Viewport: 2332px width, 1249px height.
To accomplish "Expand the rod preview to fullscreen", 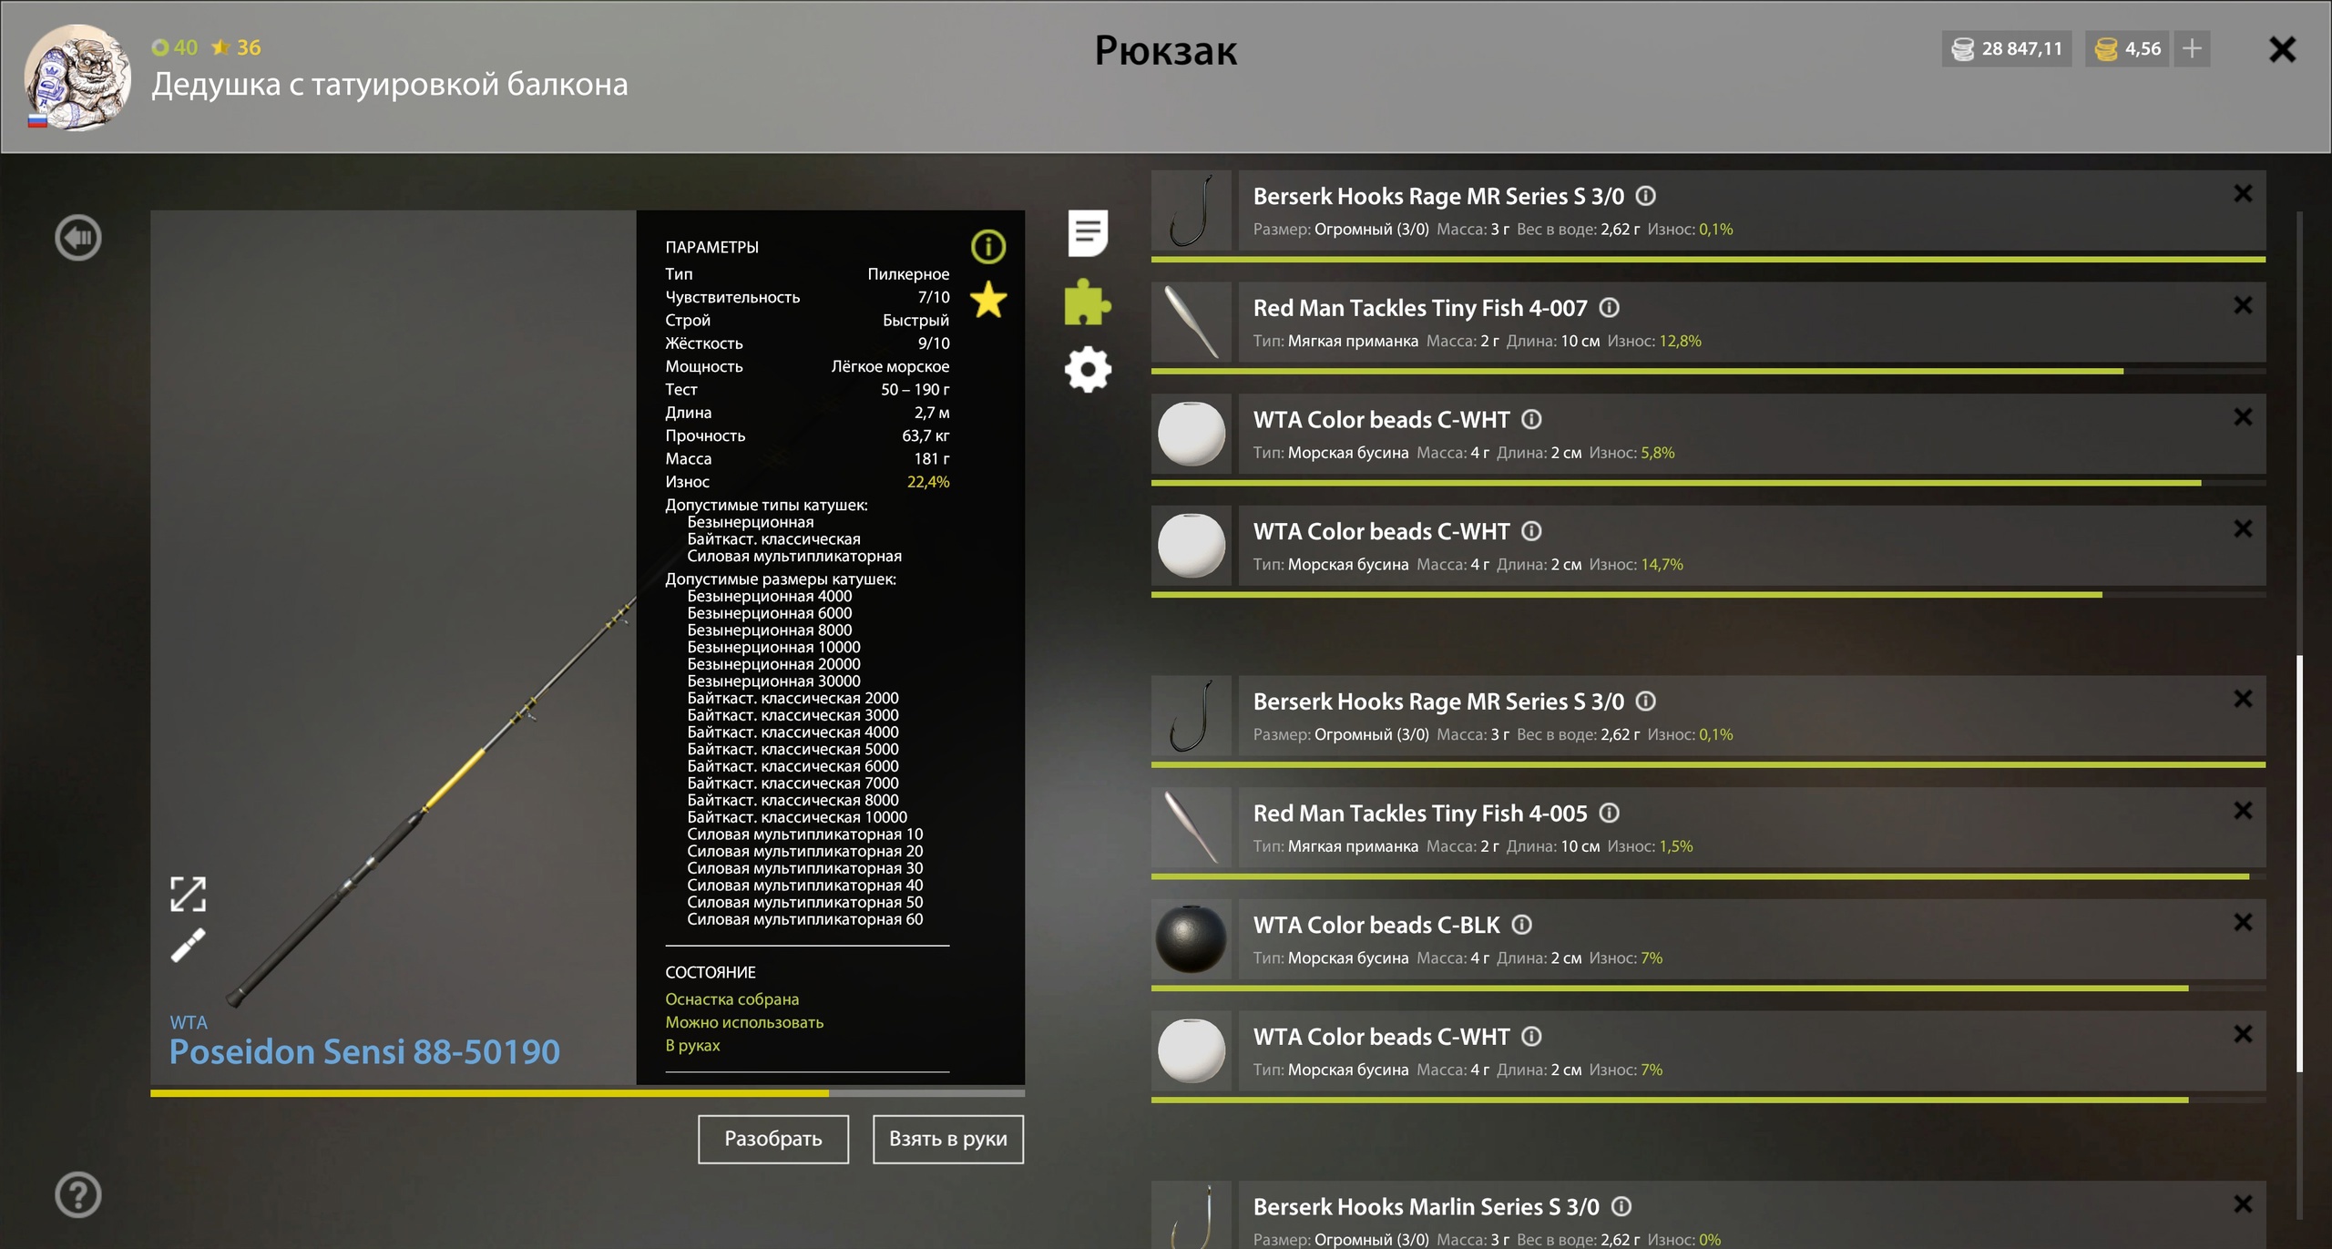I will coord(188,894).
